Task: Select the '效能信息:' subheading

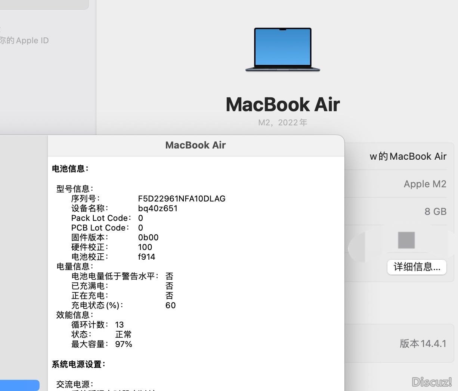Action: (x=75, y=315)
